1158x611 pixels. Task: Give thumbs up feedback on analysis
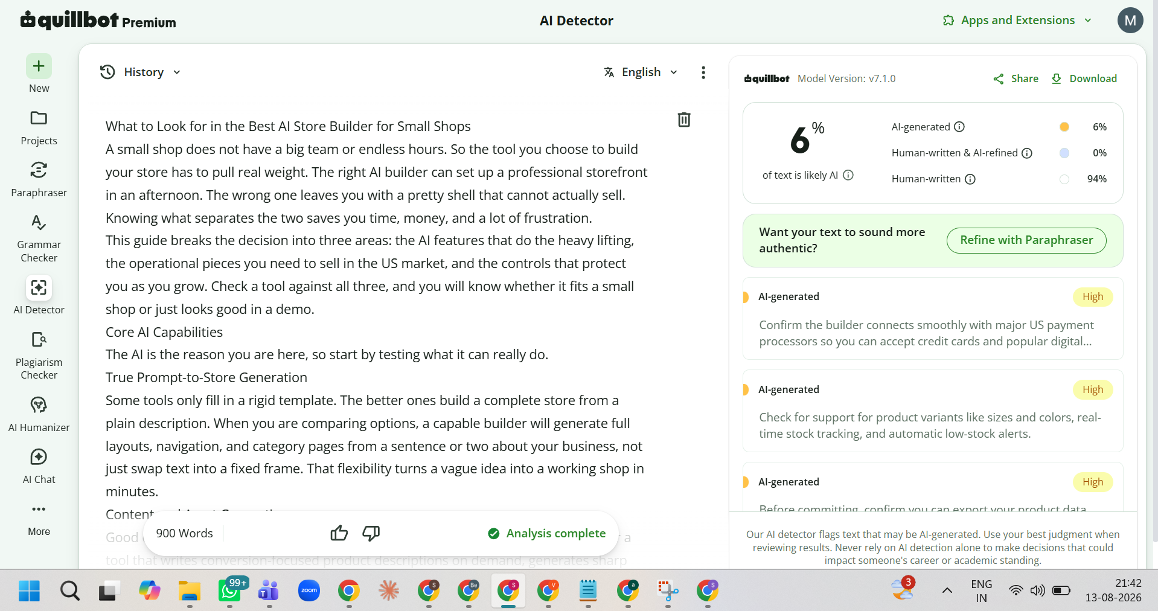[x=339, y=533]
